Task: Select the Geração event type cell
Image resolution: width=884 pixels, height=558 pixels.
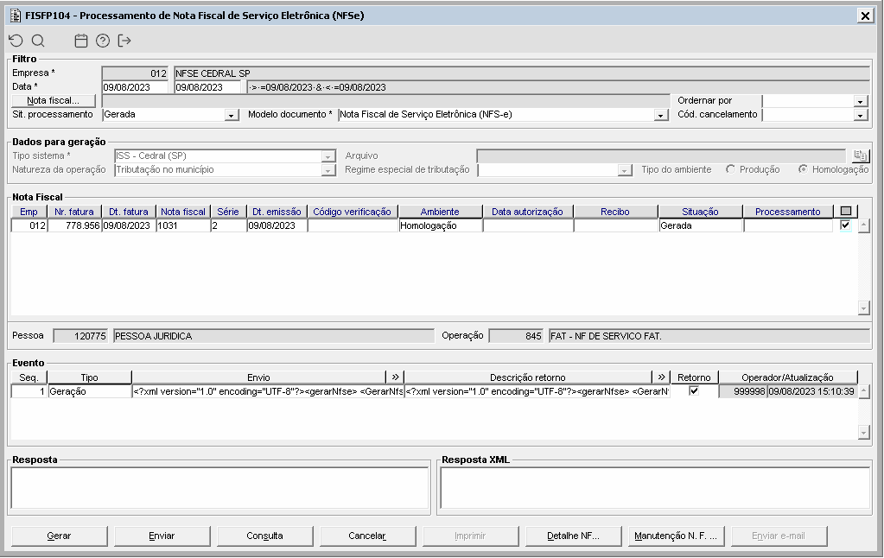Action: click(x=90, y=391)
